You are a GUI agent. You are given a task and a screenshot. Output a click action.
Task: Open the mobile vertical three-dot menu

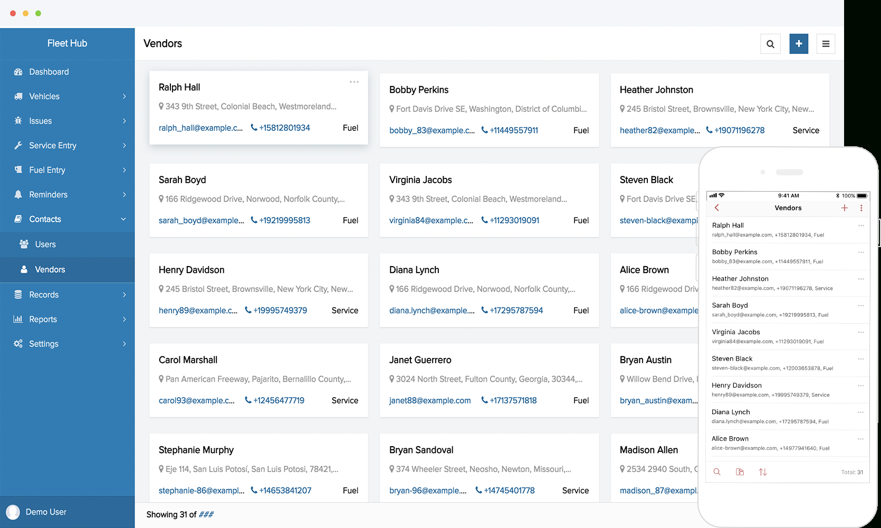(x=861, y=208)
